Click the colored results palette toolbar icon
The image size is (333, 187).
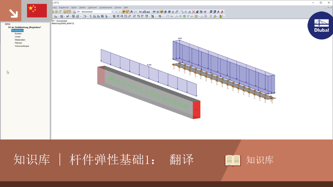point(221,16)
